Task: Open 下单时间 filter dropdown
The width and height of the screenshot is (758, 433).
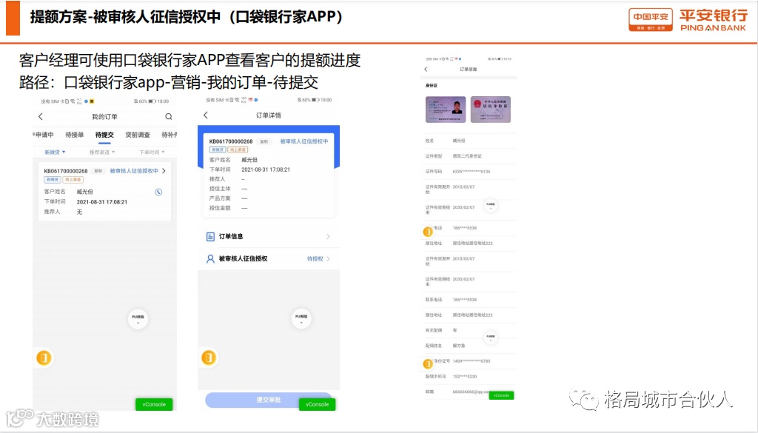Action: [152, 152]
